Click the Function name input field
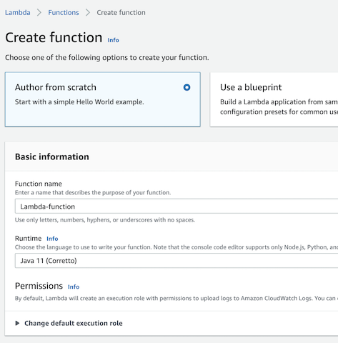The height and width of the screenshot is (343, 338). pyautogui.click(x=177, y=207)
